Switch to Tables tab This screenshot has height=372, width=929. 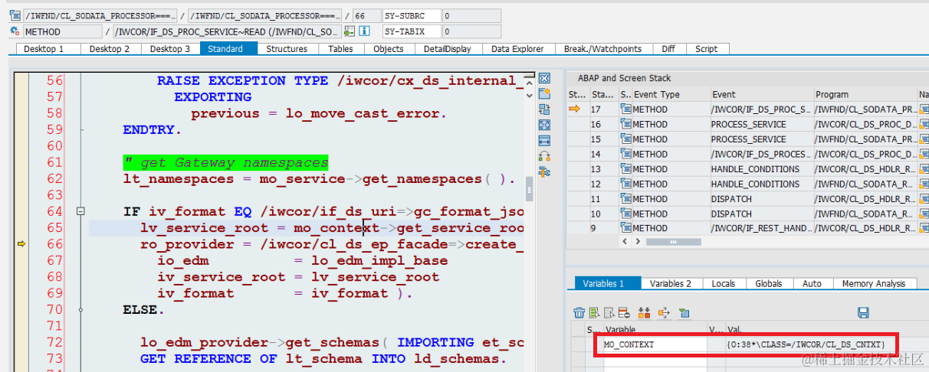click(340, 48)
